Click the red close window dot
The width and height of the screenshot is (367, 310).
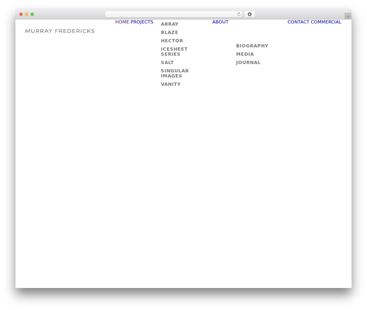click(21, 14)
